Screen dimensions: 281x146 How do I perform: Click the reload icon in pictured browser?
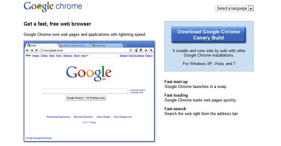tap(36, 50)
